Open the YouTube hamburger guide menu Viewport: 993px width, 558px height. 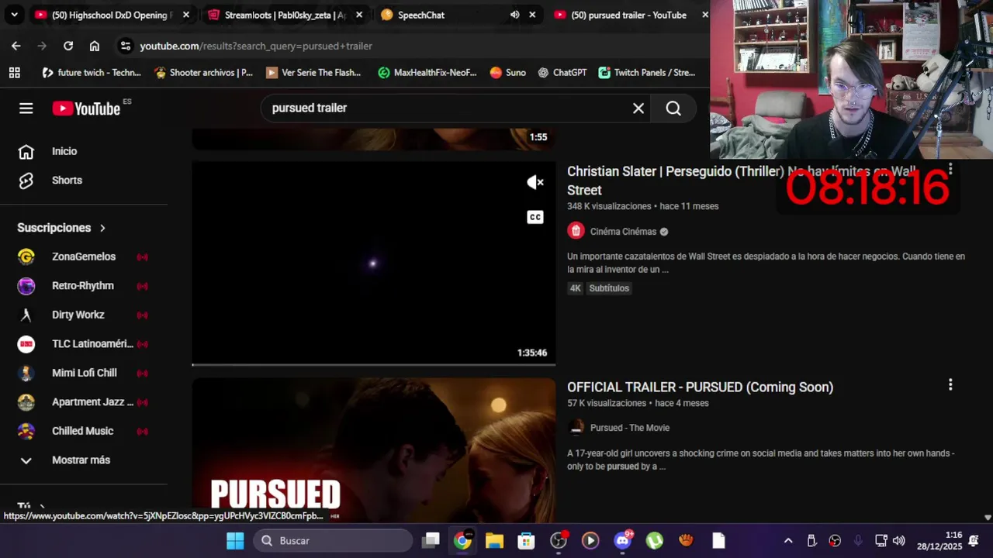tap(26, 108)
